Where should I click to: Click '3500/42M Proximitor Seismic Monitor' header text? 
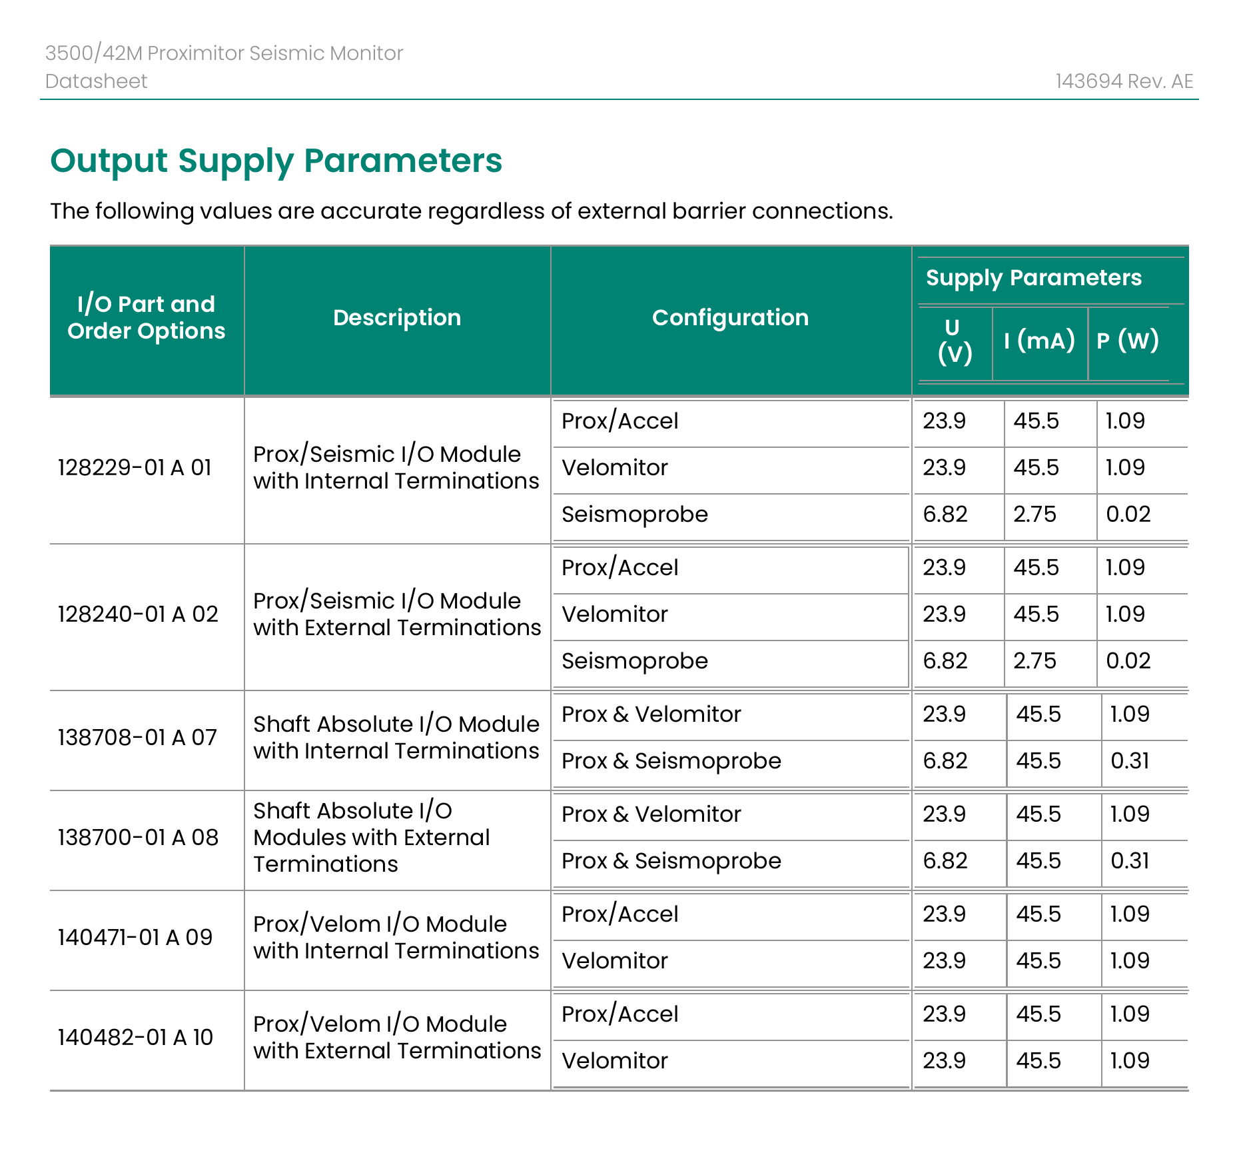[x=224, y=53]
